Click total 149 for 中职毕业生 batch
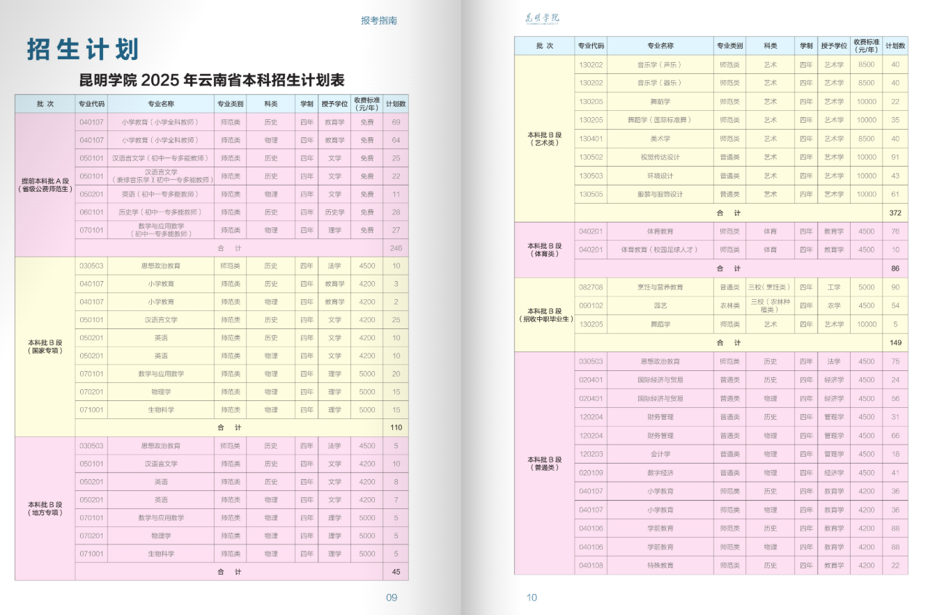 895,342
